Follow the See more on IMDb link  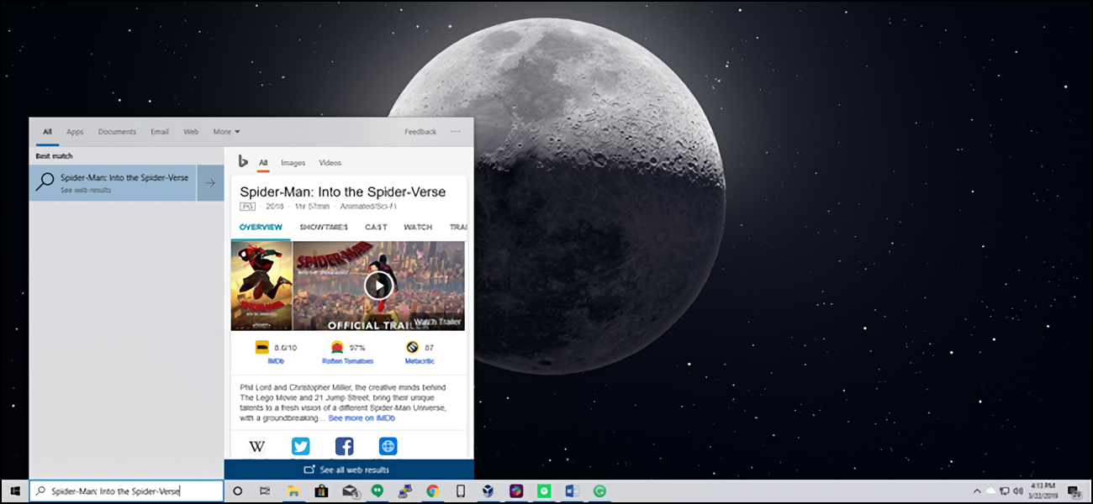pyautogui.click(x=362, y=418)
